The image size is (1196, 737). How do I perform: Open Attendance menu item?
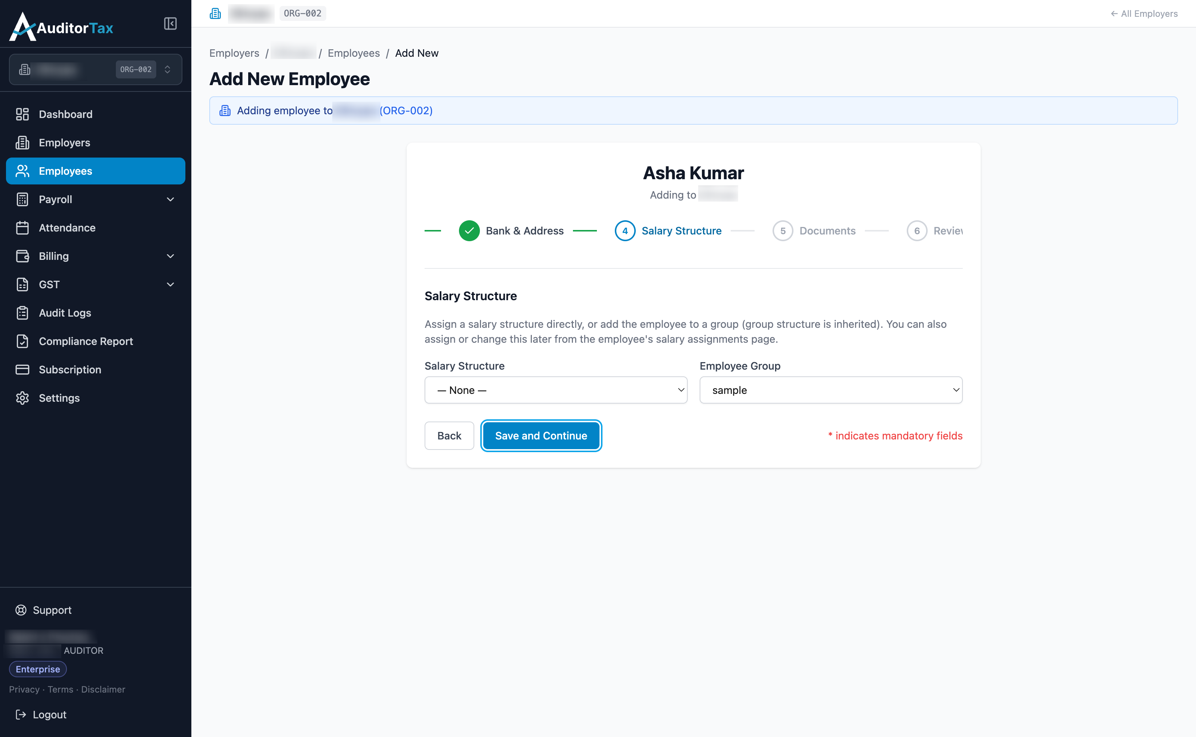(x=96, y=228)
